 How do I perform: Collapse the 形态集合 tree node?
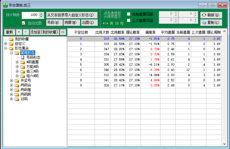pos(6,48)
